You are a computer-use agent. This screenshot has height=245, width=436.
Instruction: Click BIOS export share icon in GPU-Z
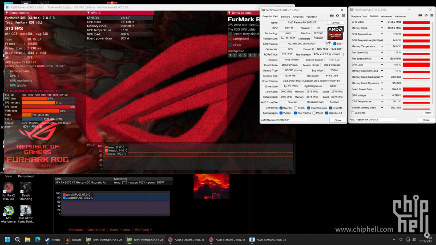coord(328,44)
